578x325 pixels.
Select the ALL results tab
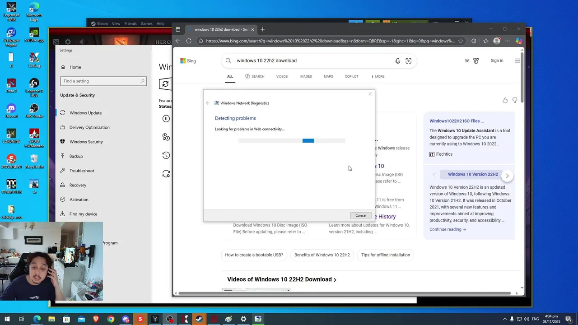[x=230, y=76]
